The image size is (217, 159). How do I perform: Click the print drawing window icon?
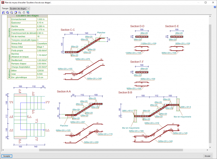[28, 13]
